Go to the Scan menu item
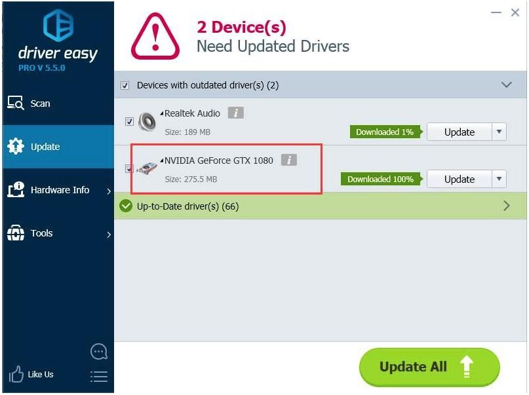This screenshot has height=395, width=529. [x=58, y=103]
